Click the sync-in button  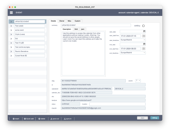click(68, 119)
